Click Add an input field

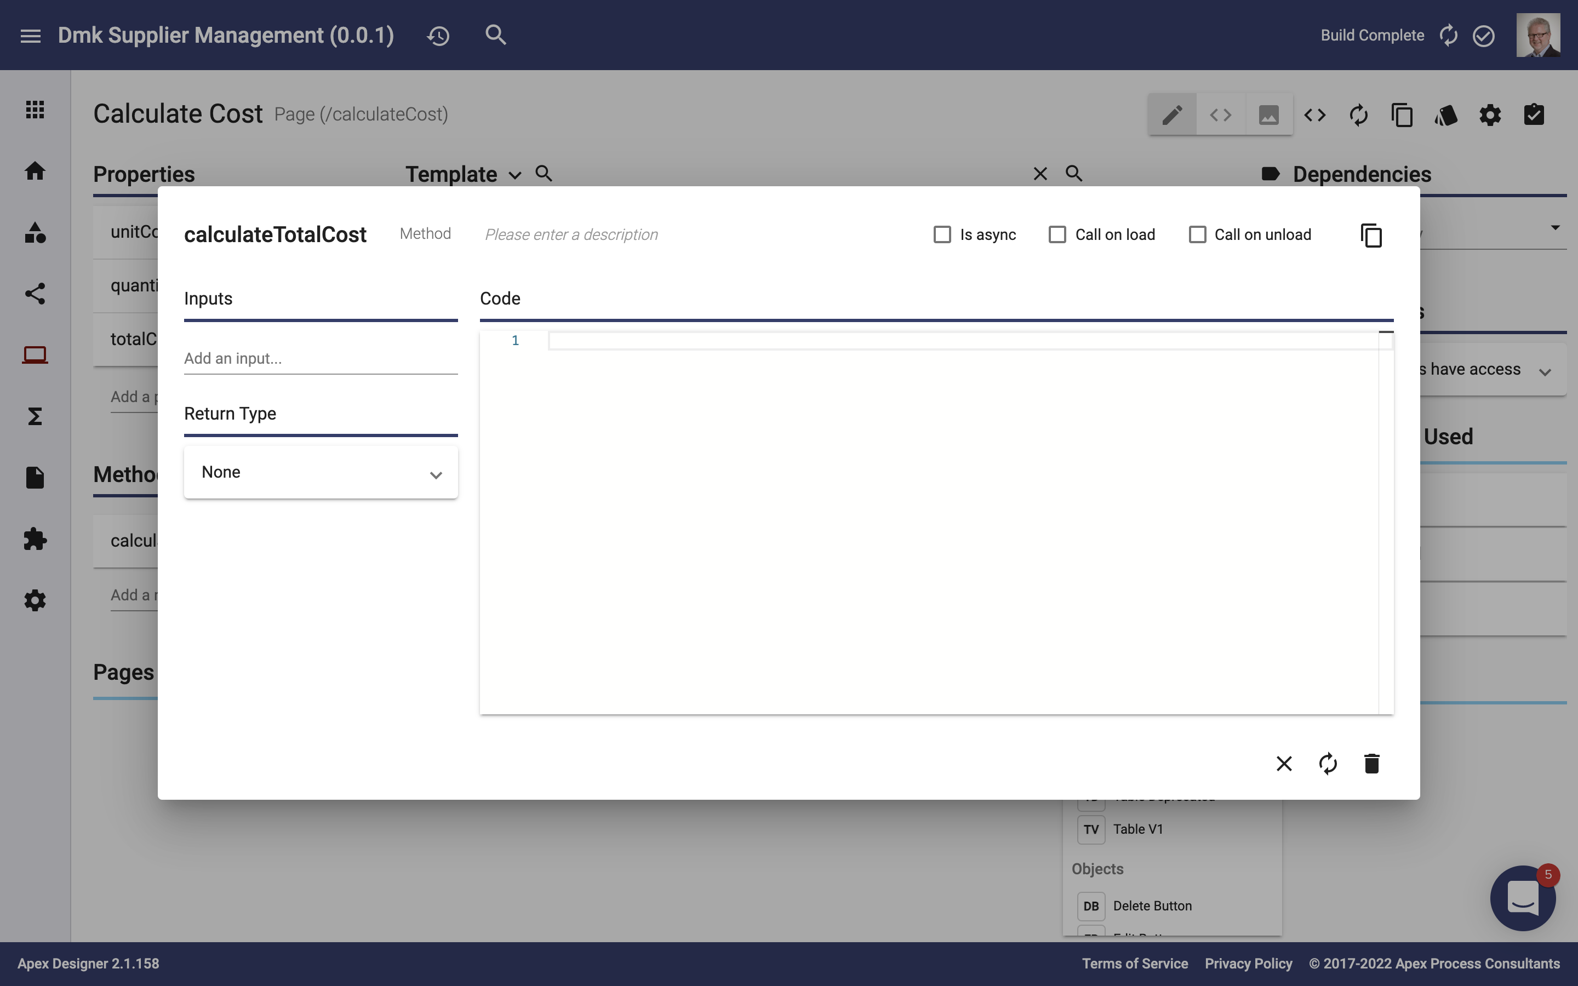point(322,358)
